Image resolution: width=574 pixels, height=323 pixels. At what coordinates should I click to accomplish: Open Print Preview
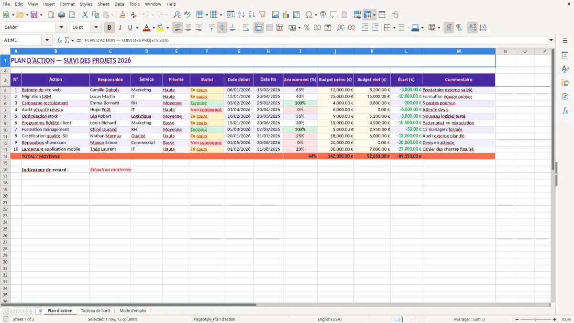coord(72,15)
